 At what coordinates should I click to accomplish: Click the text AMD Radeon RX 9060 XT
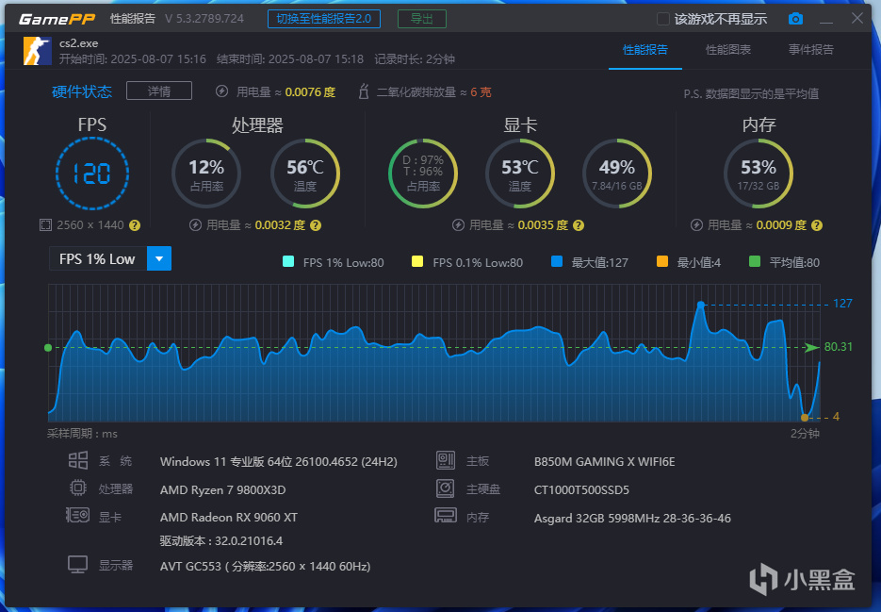pos(229,518)
